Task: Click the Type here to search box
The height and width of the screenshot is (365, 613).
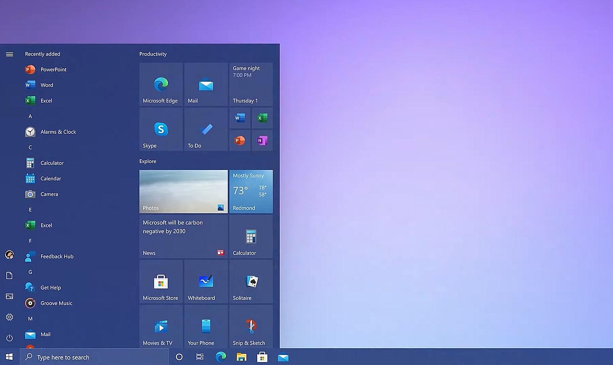Action: [95, 357]
